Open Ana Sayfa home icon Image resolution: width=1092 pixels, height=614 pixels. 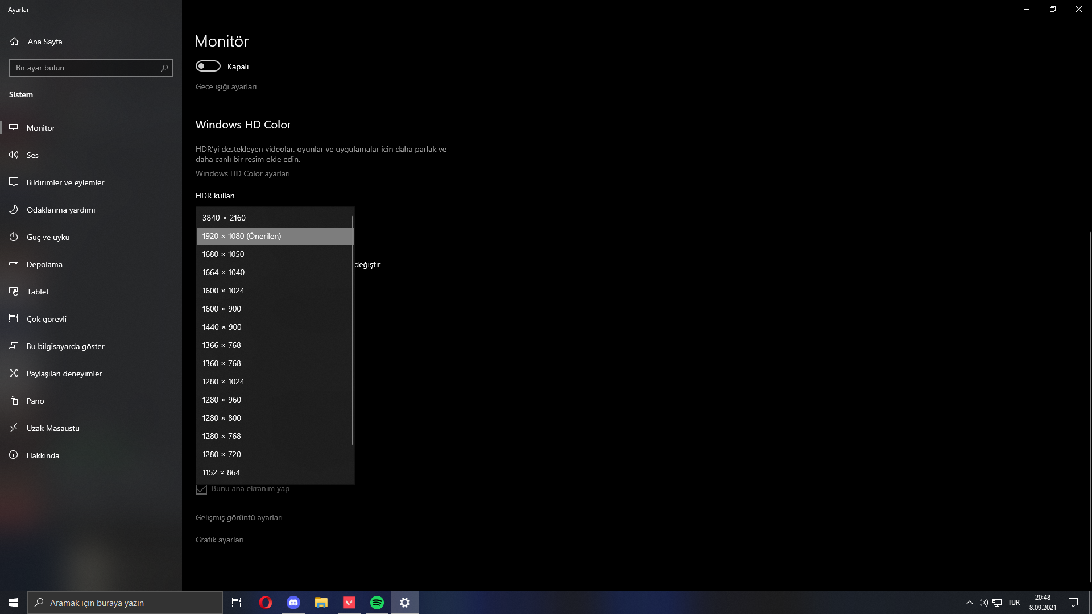(14, 42)
